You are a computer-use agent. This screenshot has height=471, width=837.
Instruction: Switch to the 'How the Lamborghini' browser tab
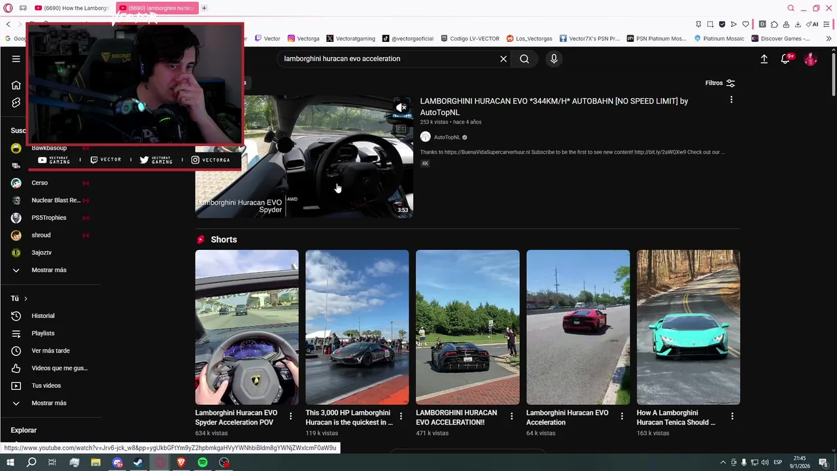(x=72, y=8)
